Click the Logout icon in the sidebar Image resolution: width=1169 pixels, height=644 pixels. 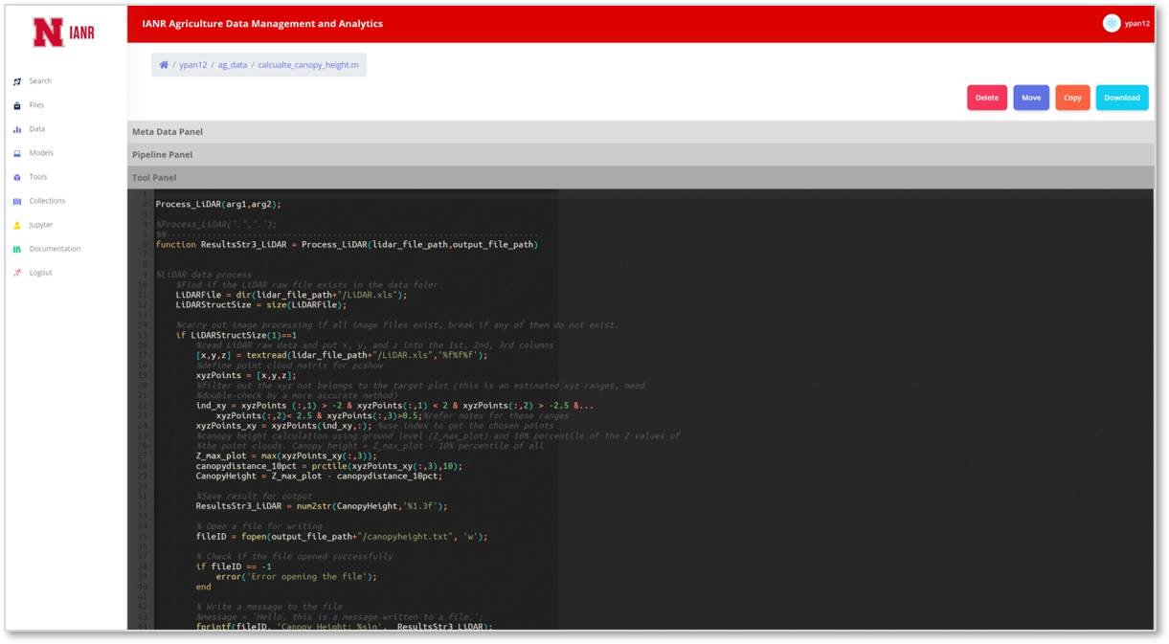(17, 273)
